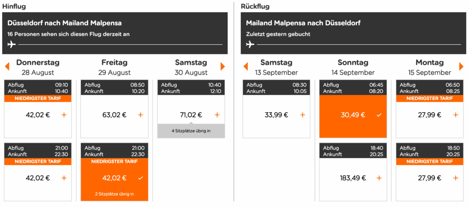Add the Thursday 21:00 outbound flight plus

coord(64,178)
